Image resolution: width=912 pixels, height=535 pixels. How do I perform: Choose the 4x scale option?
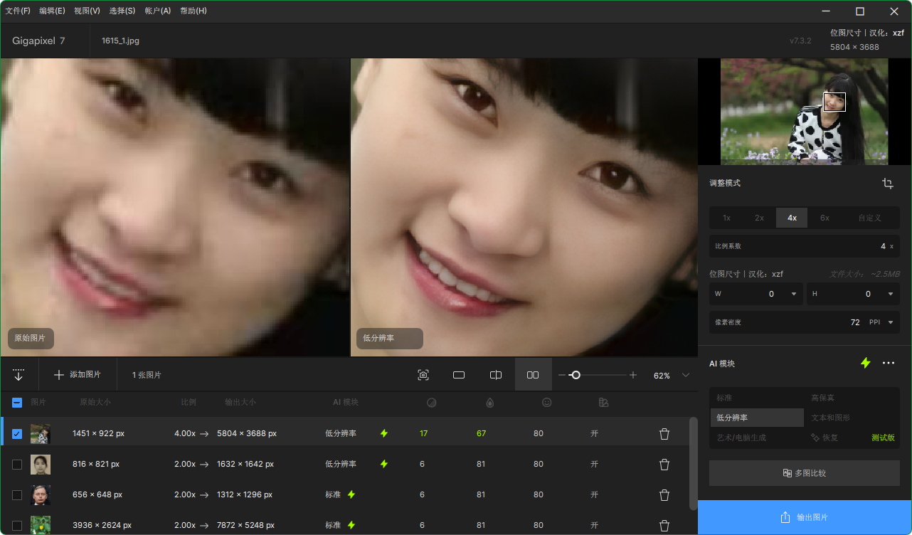coord(792,218)
